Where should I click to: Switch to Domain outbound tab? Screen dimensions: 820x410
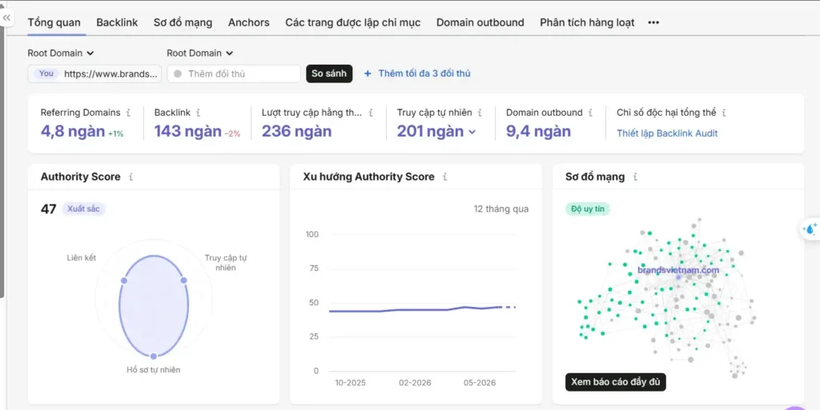pos(480,22)
